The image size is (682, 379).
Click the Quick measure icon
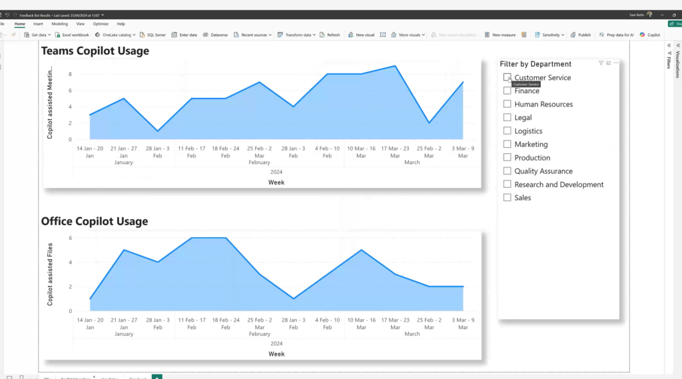(x=524, y=35)
